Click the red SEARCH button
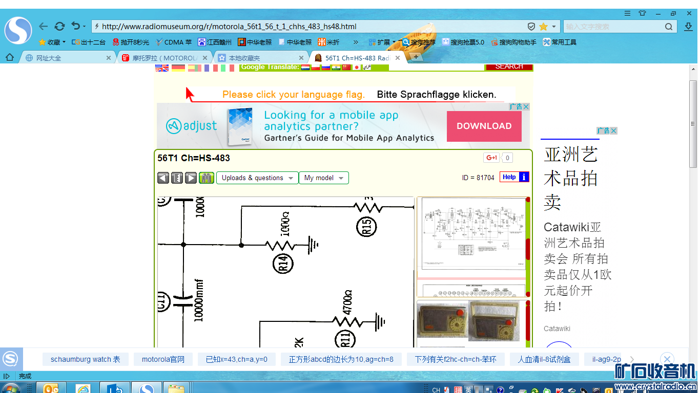 tap(509, 67)
